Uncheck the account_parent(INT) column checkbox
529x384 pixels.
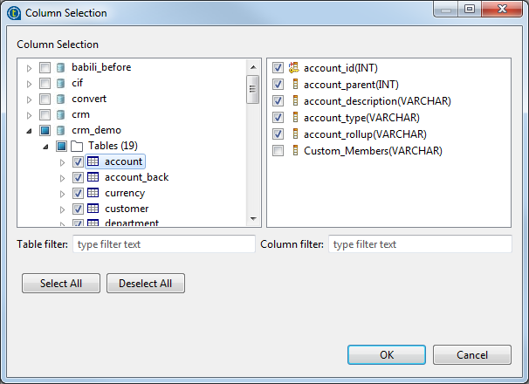[x=278, y=85]
